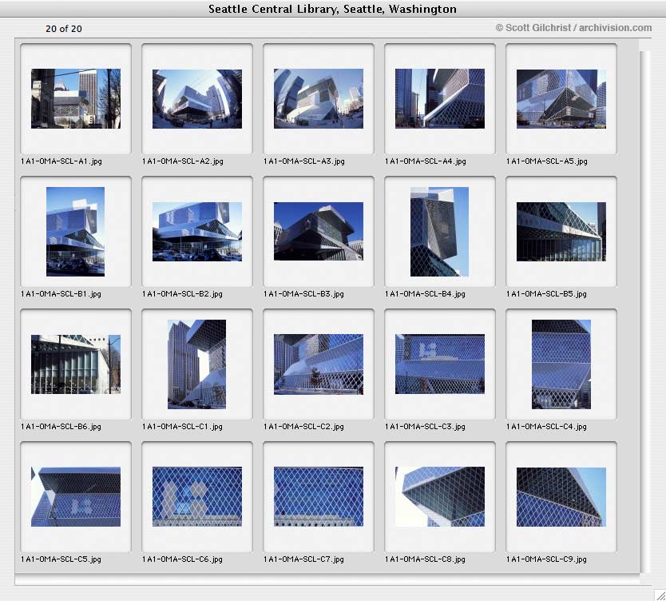Click filename label 1A1-OMA-SCL-C5.jpg
666x601 pixels.
click(x=61, y=559)
